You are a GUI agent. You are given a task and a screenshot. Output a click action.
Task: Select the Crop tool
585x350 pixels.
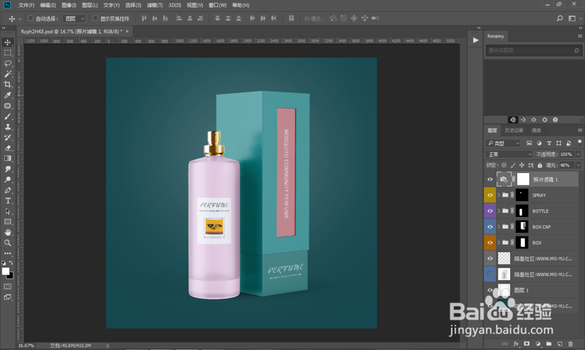pos(8,84)
